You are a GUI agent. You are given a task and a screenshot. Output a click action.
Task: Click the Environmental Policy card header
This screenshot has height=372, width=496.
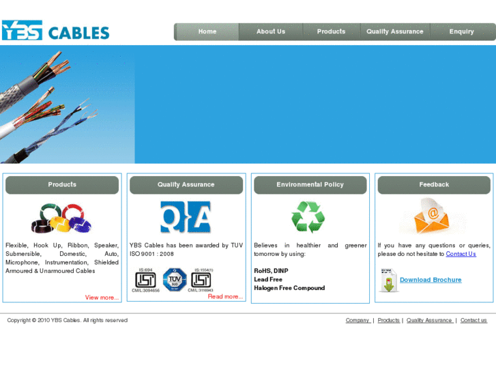(310, 185)
